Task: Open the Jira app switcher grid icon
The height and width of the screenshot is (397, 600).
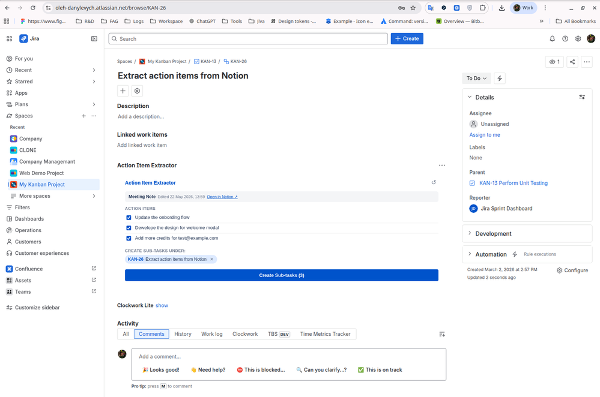Action: [x=9, y=38]
